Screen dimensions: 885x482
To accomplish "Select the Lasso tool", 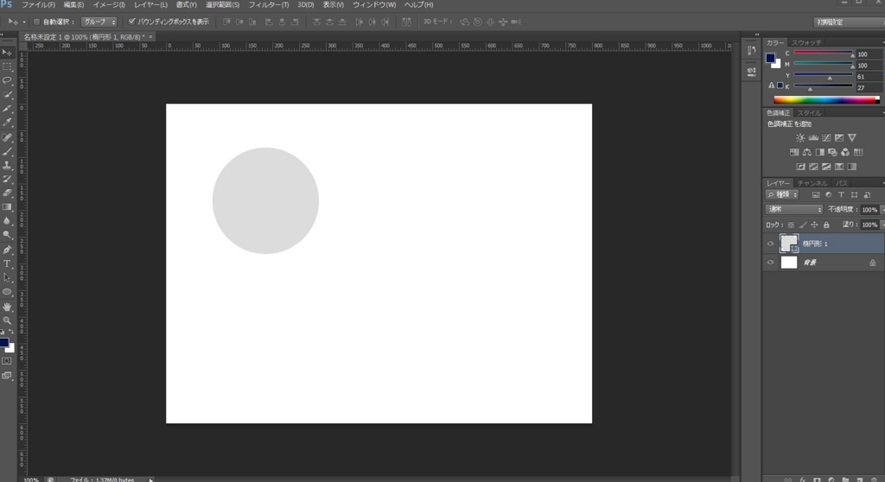I will tap(7, 80).
